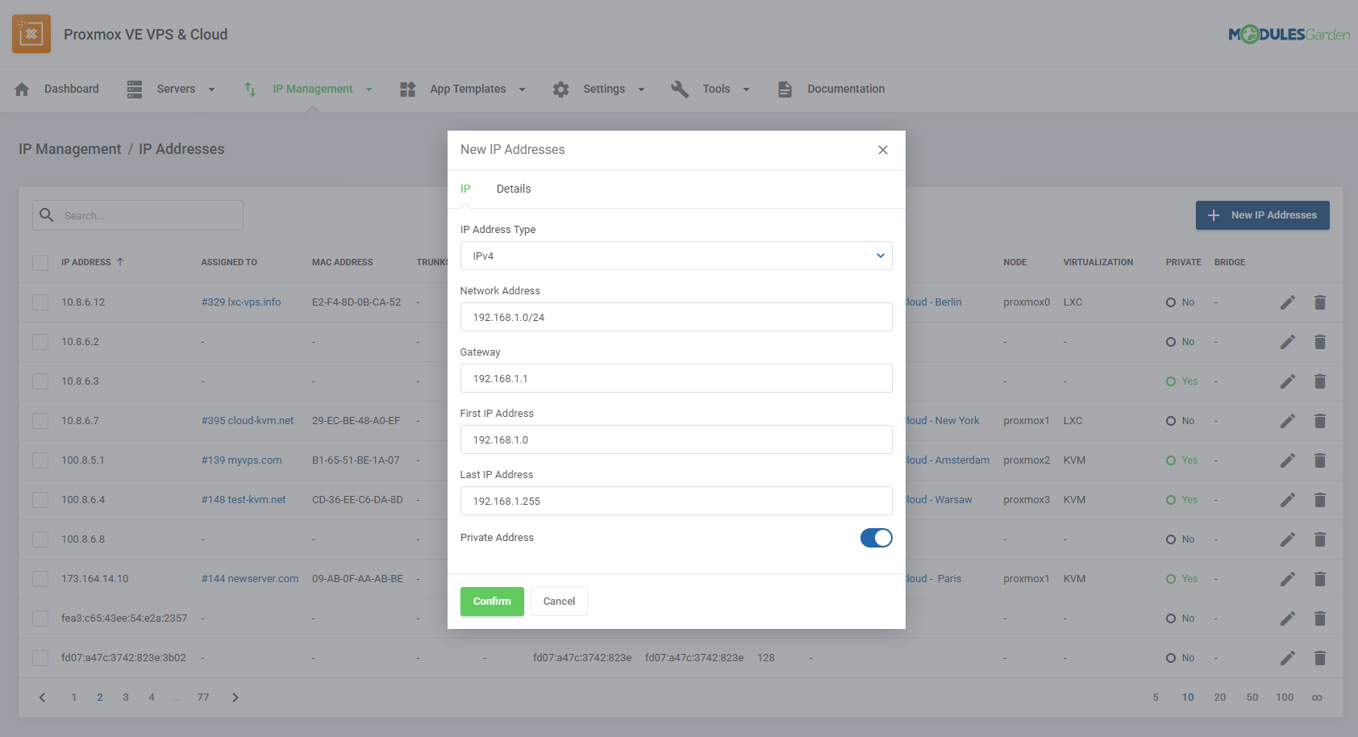
Task: Click the Confirm button
Action: pos(492,601)
